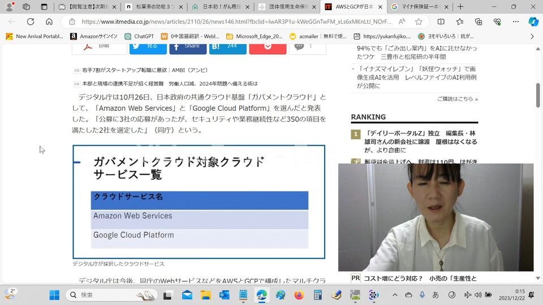This screenshot has height=305, width=543.
Task: Switch to 【閲覧注意】次期 tab
Action: [87, 7]
